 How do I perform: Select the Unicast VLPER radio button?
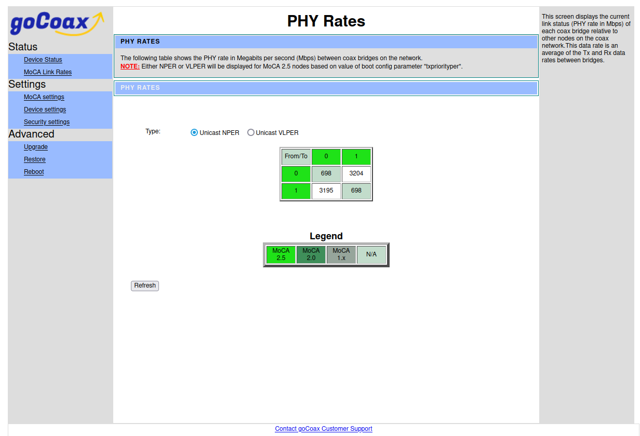[251, 132]
